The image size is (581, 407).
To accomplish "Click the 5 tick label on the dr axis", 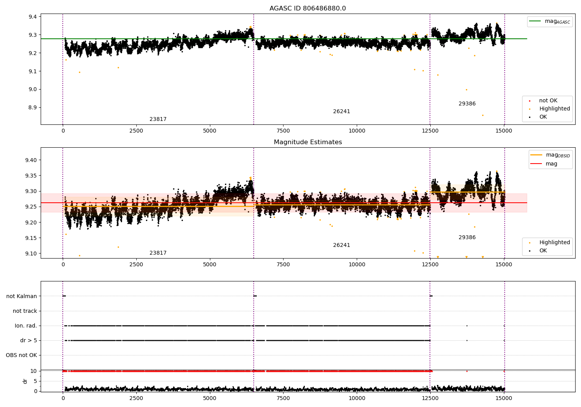I will (36, 381).
